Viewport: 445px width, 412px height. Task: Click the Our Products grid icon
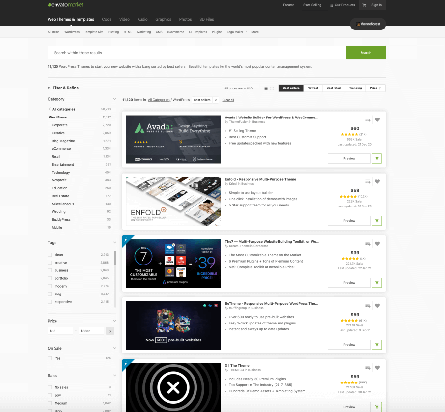(x=331, y=5)
